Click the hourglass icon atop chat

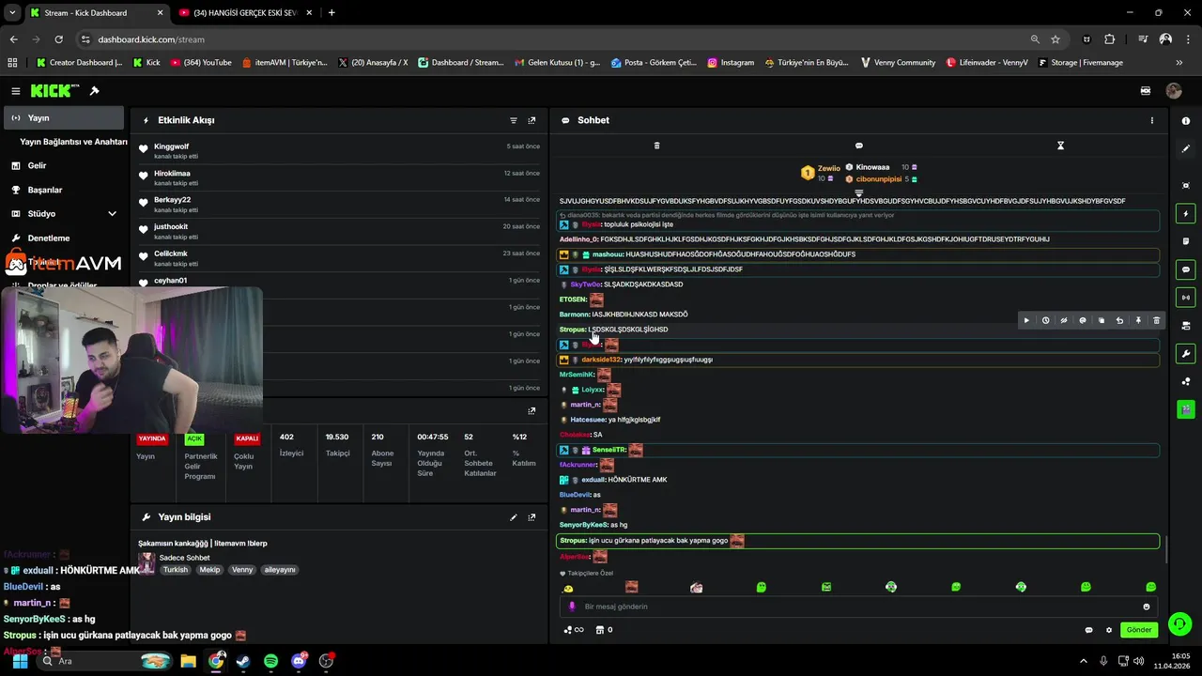tap(1060, 146)
